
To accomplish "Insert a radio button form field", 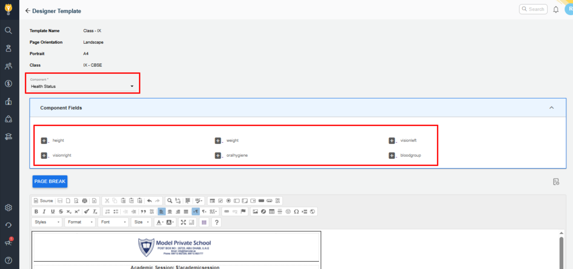I will (x=229, y=201).
